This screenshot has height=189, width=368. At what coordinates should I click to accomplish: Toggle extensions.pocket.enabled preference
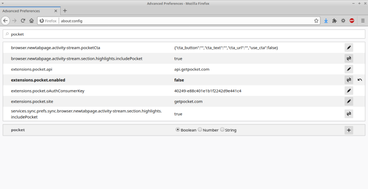(x=349, y=80)
